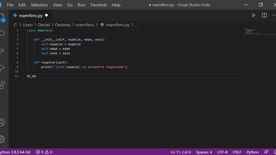This screenshot has width=276, height=155.
Task: Change line ending via CRLF
Action: 237,152
